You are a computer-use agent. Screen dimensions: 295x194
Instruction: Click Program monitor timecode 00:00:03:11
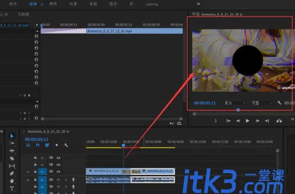point(205,103)
